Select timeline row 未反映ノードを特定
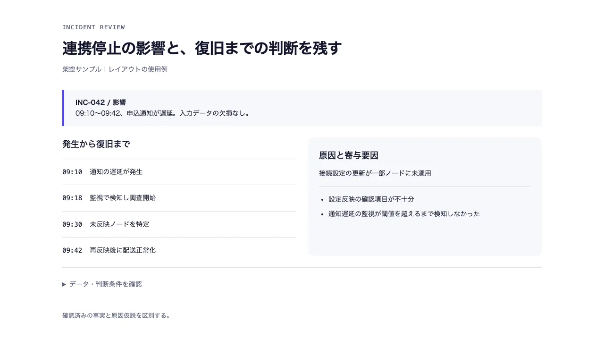The image size is (604, 340). pos(179,224)
